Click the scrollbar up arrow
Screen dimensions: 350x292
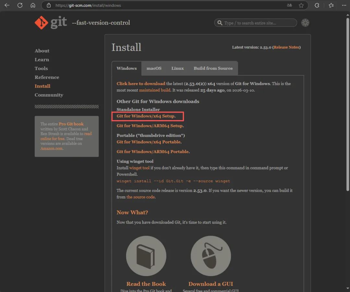point(347,15)
